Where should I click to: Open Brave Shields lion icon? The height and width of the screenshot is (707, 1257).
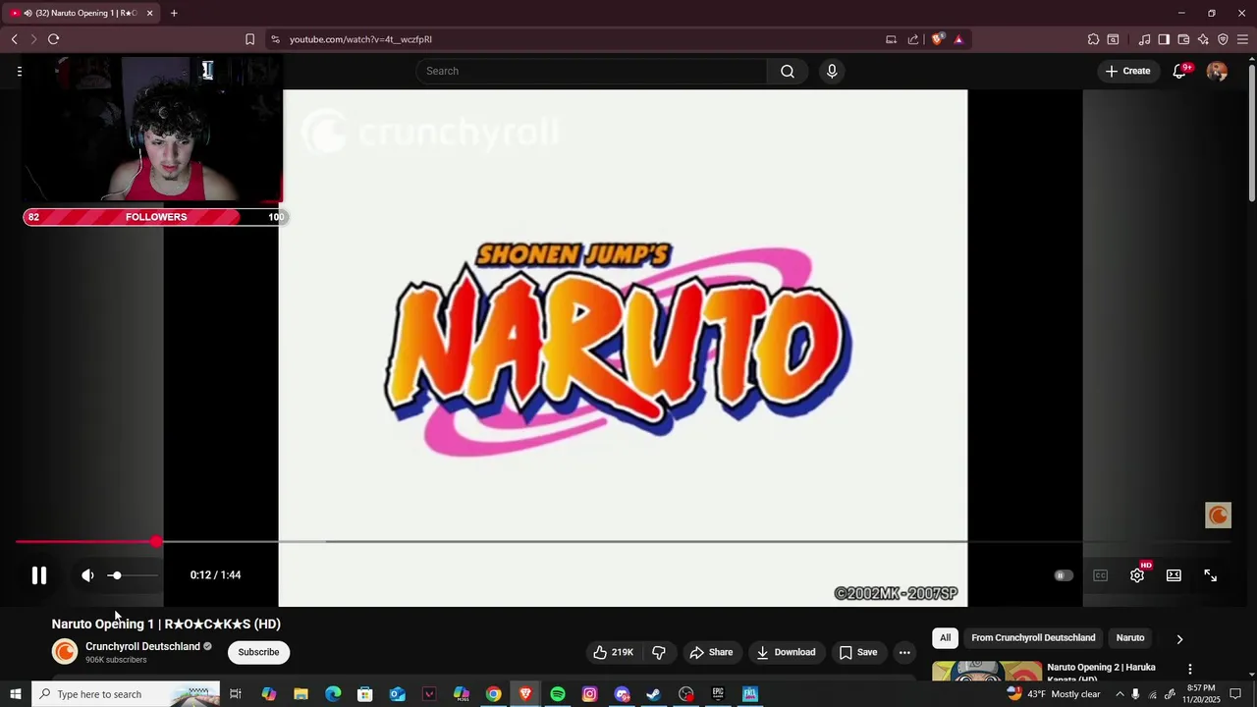click(x=938, y=39)
